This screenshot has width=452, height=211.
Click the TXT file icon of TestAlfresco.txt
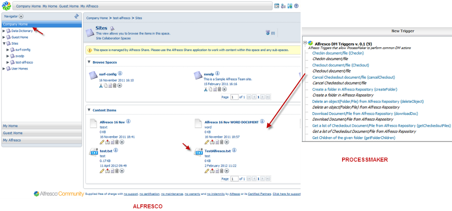click(x=198, y=153)
